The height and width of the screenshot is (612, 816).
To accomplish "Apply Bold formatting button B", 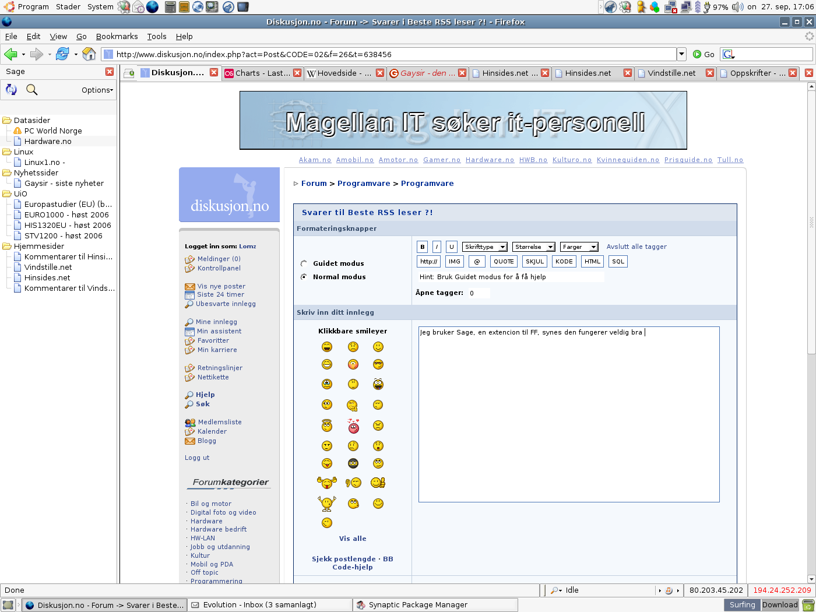I will 423,247.
